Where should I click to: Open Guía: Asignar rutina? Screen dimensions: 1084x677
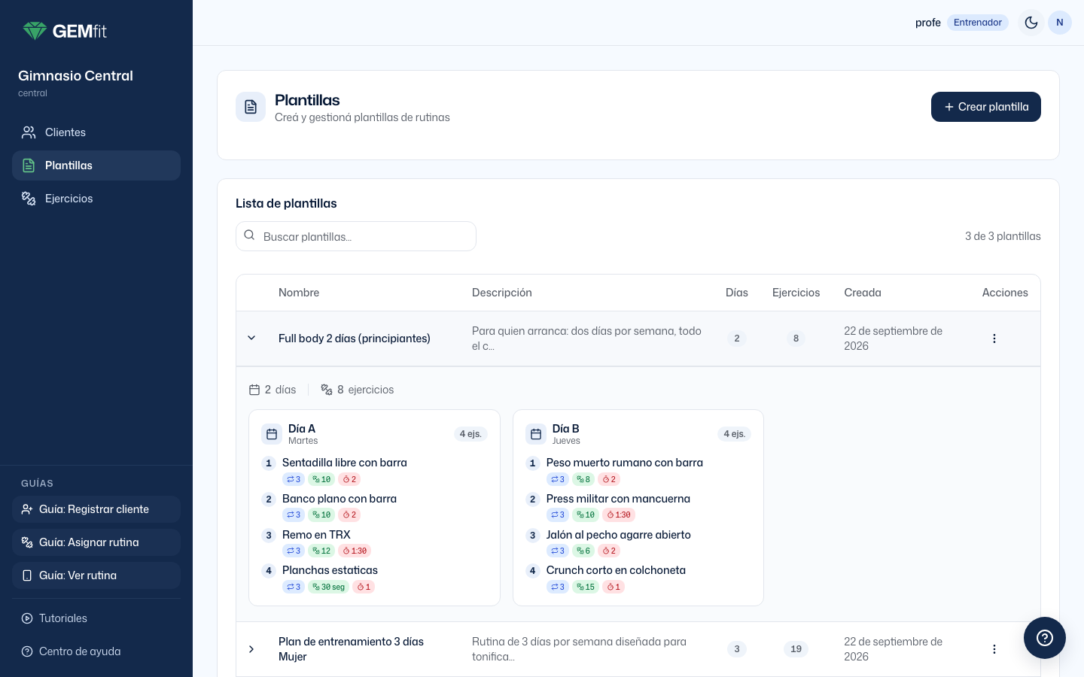pyautogui.click(x=96, y=542)
